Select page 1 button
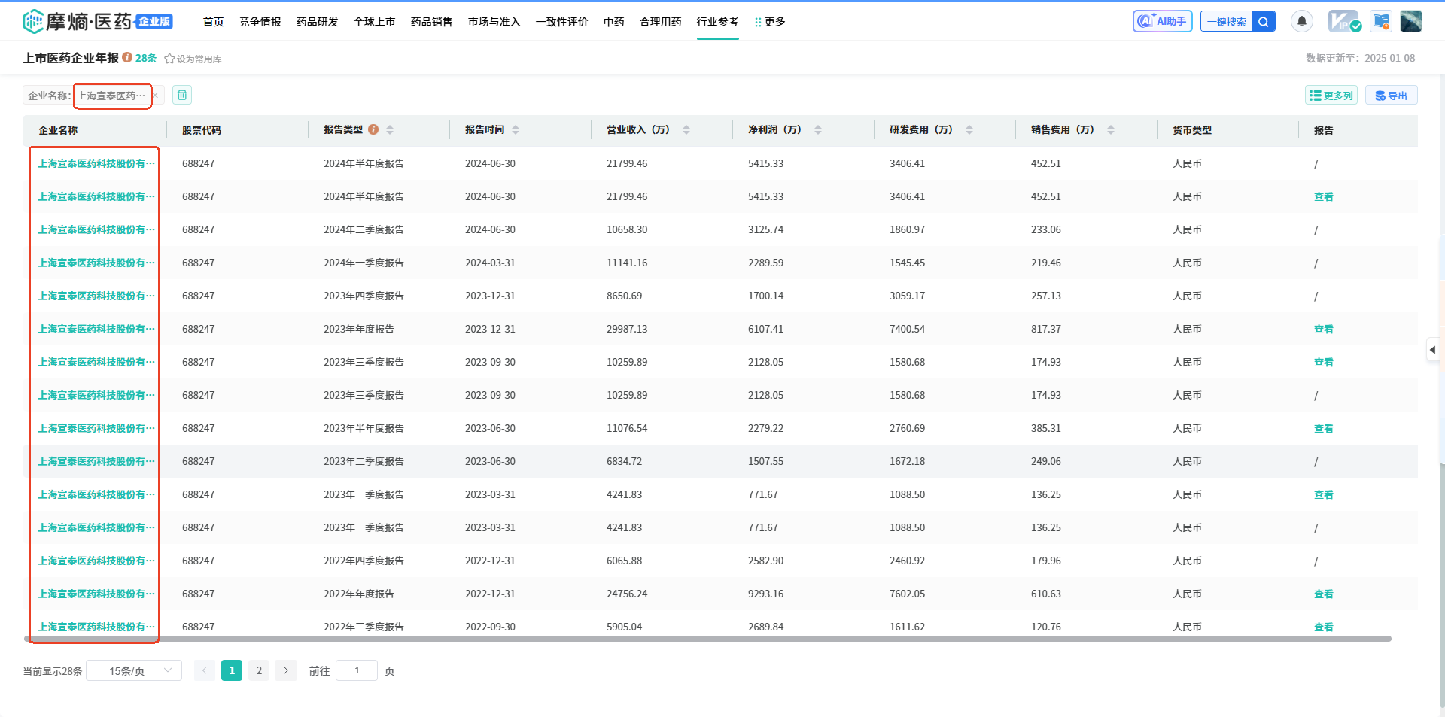Screen dimensions: 1445x717 [x=232, y=670]
